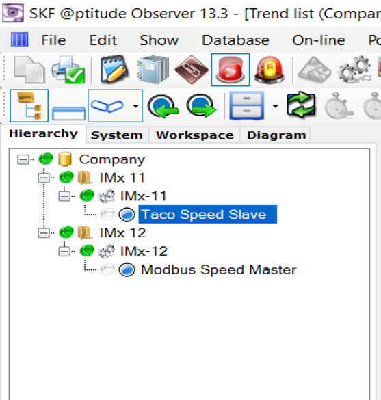Click the grey status light beside Modbus Speed Master
The width and height of the screenshot is (381, 400).
point(107,269)
